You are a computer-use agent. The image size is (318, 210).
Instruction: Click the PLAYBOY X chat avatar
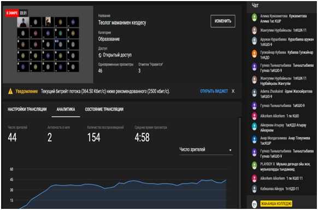click(x=254, y=165)
